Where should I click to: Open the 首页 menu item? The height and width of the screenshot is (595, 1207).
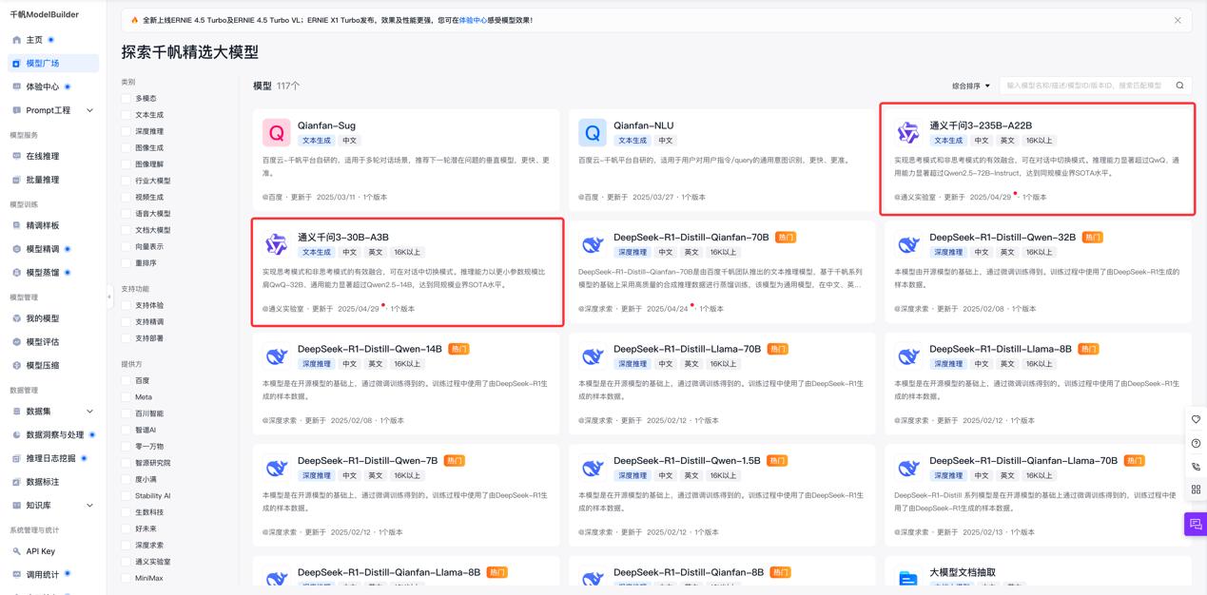click(x=36, y=41)
